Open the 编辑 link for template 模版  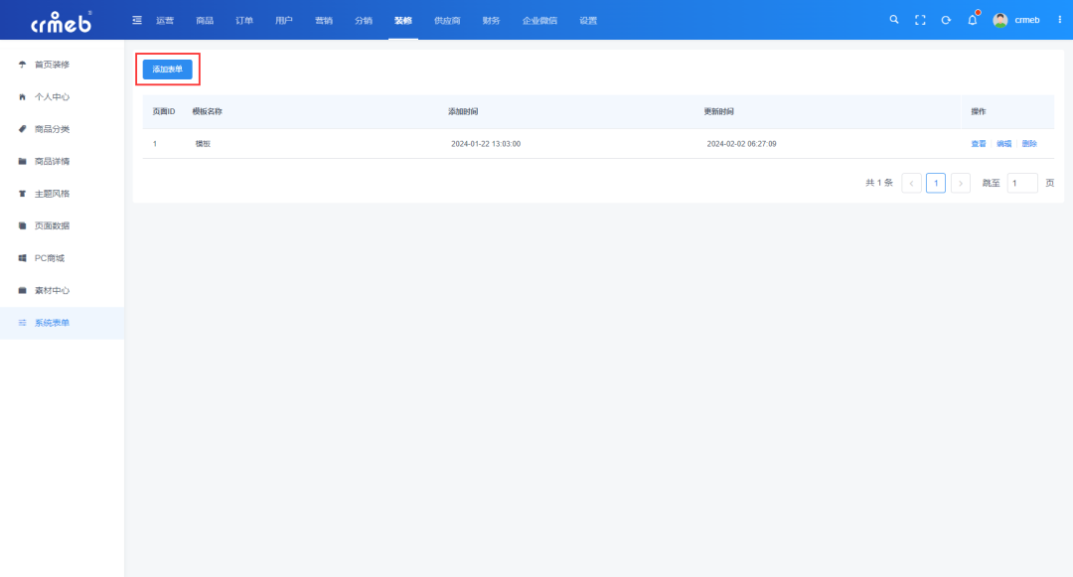tap(1004, 143)
